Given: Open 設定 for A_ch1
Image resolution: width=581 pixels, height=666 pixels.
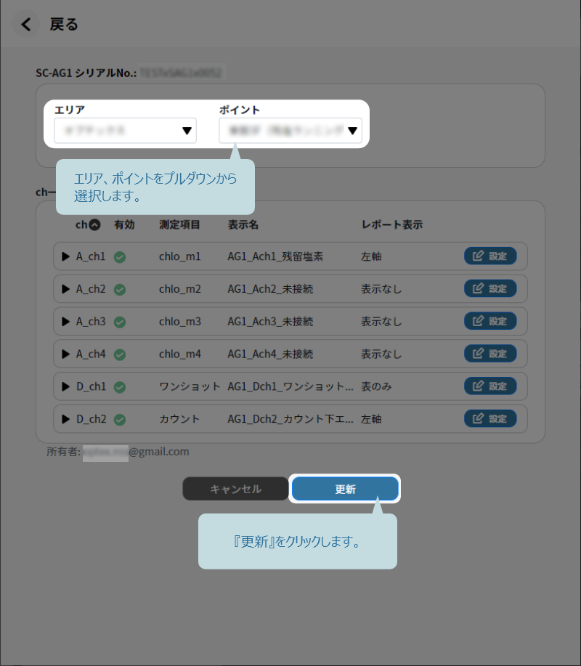Looking at the screenshot, I should tap(490, 256).
